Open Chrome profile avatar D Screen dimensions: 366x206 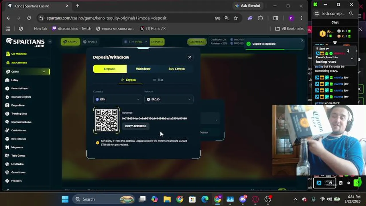[x=291, y=18]
